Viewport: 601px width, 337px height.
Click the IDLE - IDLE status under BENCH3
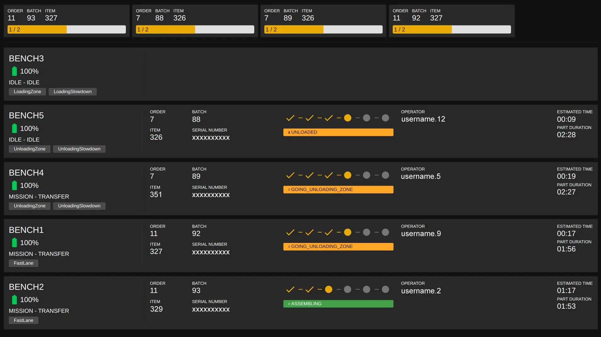point(24,82)
